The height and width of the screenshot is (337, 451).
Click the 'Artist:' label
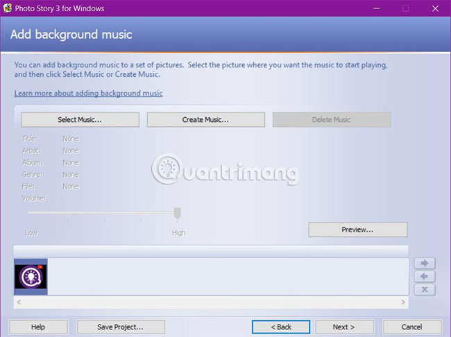[x=32, y=150]
